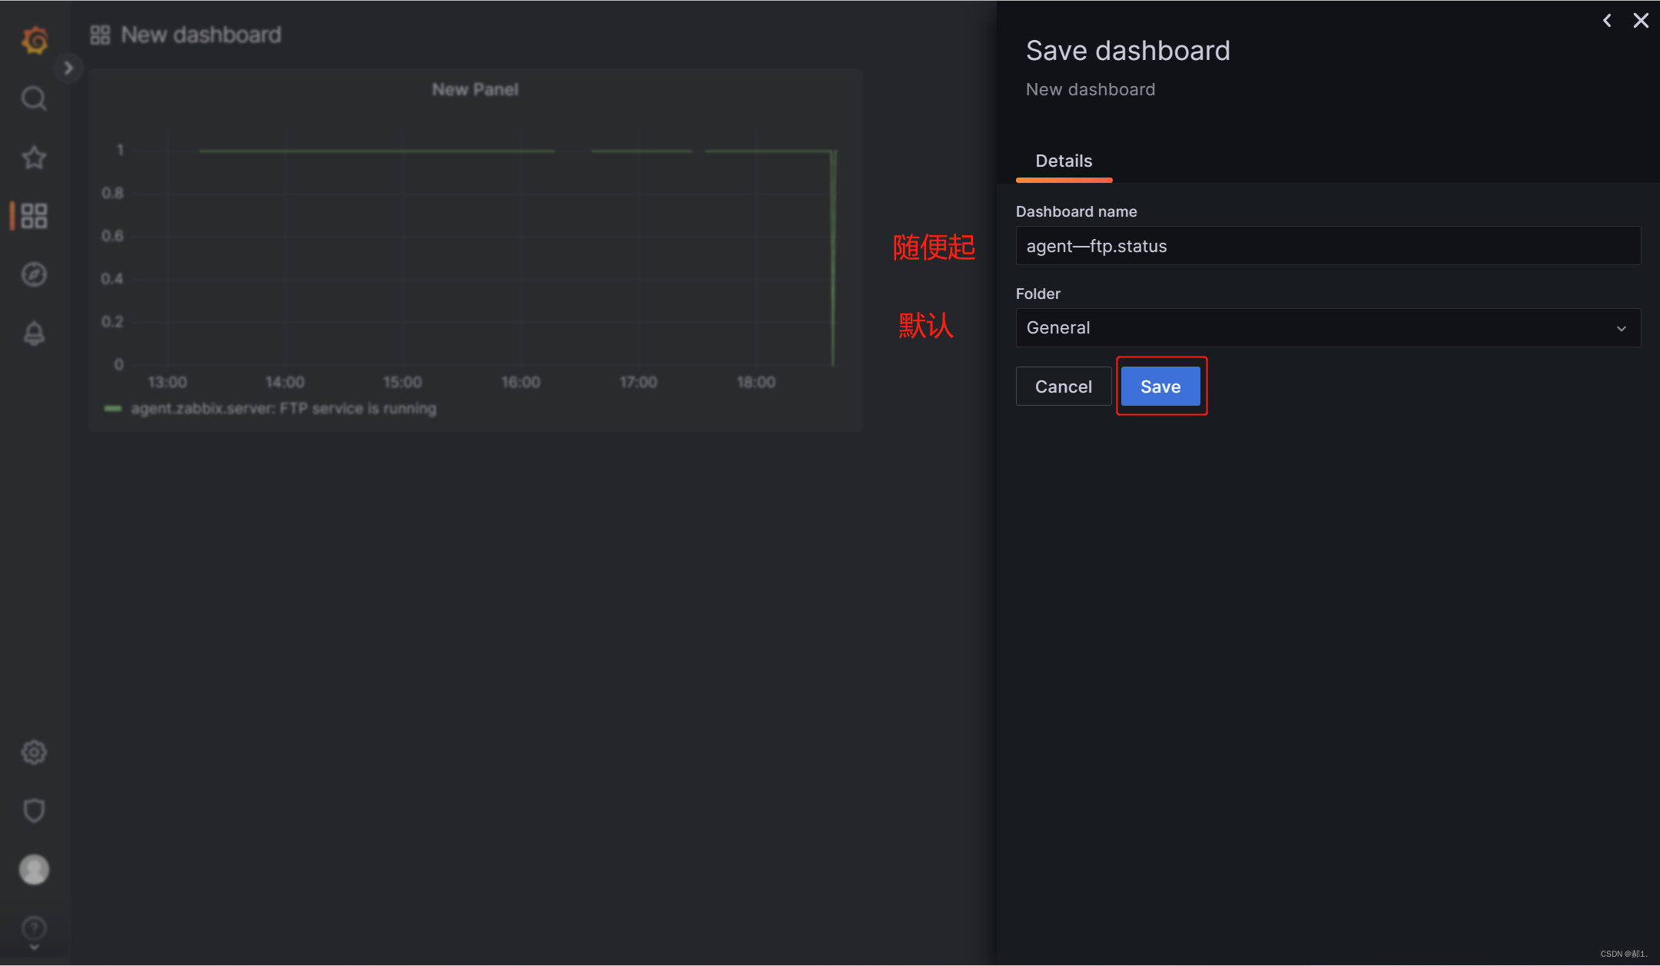Screen dimensions: 1660x966
Task: Switch to the Details tab
Action: 1064,161
